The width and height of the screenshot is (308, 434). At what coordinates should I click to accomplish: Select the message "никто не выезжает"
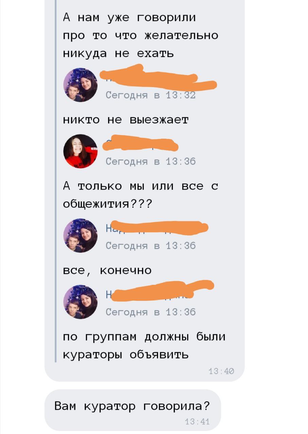coord(126,120)
